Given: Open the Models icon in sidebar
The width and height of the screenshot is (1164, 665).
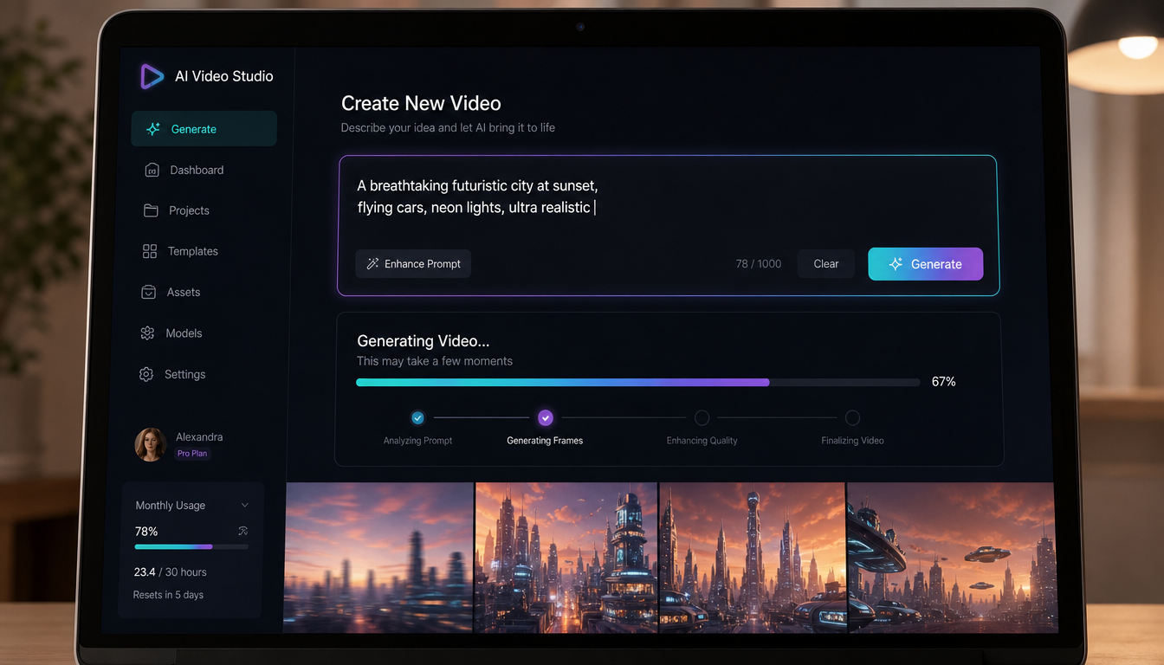Looking at the screenshot, I should [x=147, y=333].
